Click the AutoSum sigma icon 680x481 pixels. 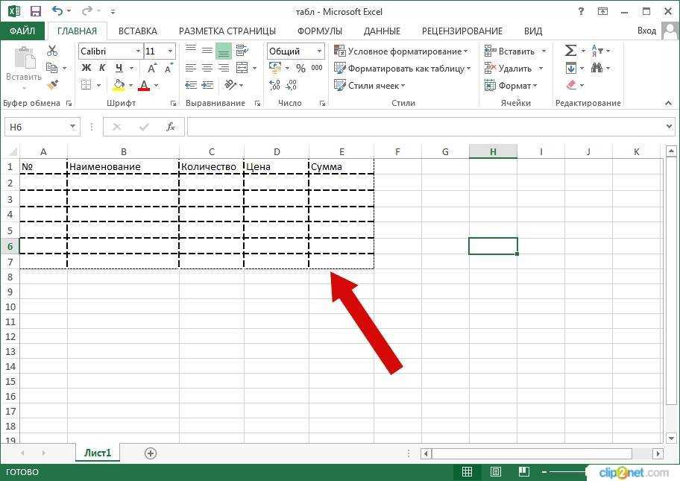click(570, 50)
